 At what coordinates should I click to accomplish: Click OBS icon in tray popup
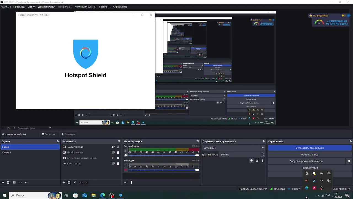tap(322, 188)
